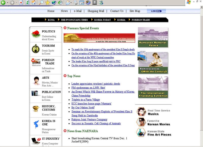The width and height of the screenshot is (203, 147).
Task: Open History using the clock arrow icon
Action: tap(60, 3)
